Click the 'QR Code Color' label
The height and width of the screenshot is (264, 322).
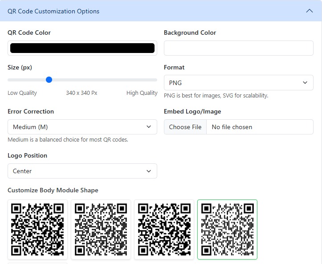tap(29, 32)
